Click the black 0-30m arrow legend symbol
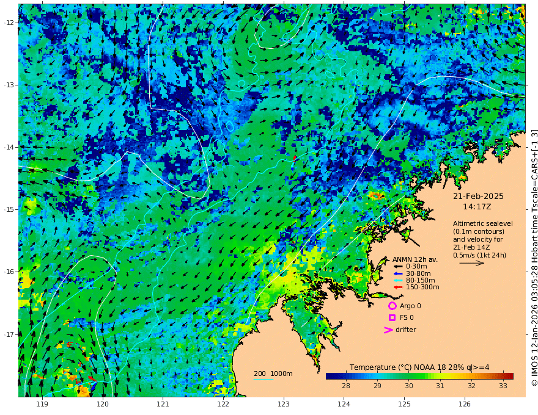This screenshot has height=415, width=538. [397, 266]
